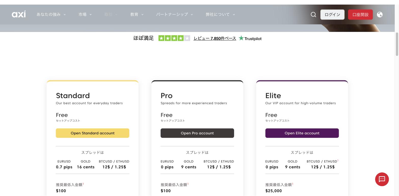Open the レビュー 7,850件ベース link
Screen dimensions: 399x196
pyautogui.click(x=215, y=39)
